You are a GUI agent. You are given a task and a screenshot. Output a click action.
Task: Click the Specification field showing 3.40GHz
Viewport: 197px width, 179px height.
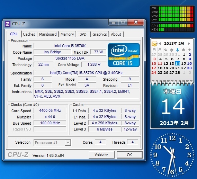86,73
